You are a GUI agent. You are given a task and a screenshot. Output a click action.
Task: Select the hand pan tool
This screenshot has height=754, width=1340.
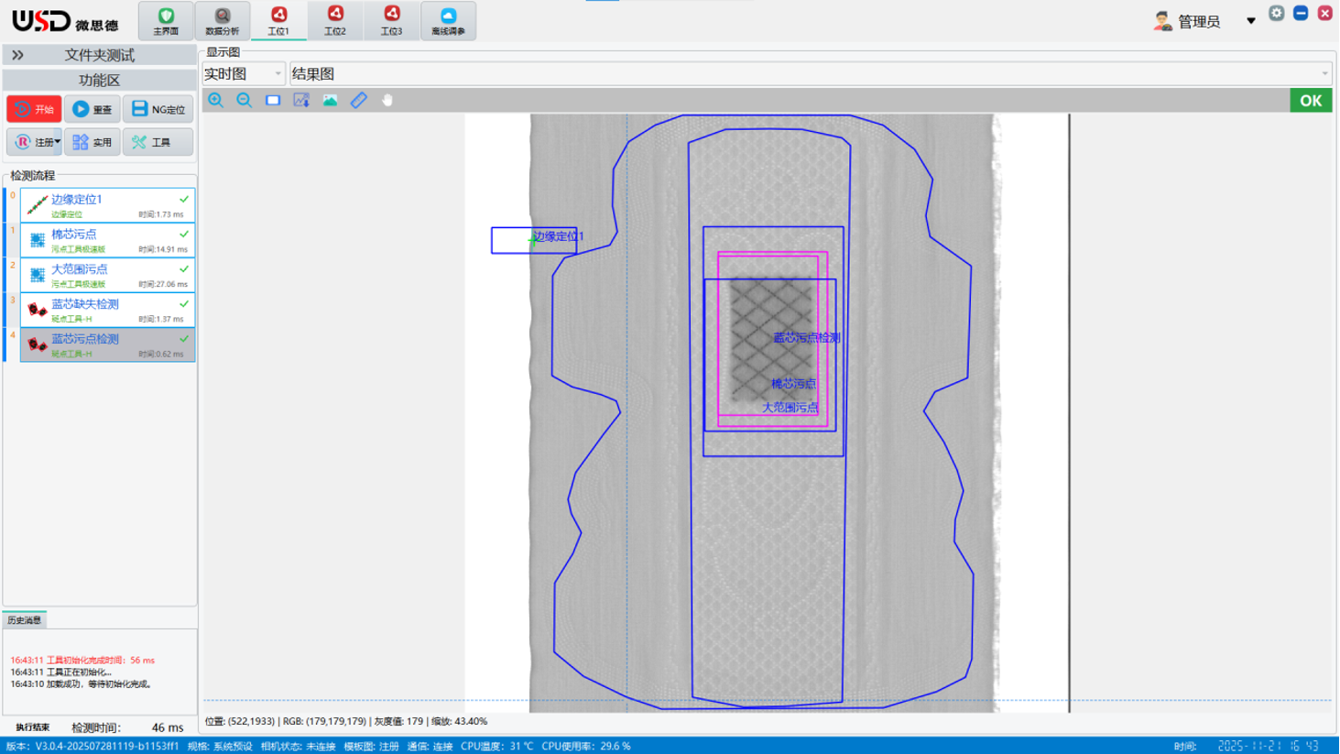(x=387, y=100)
